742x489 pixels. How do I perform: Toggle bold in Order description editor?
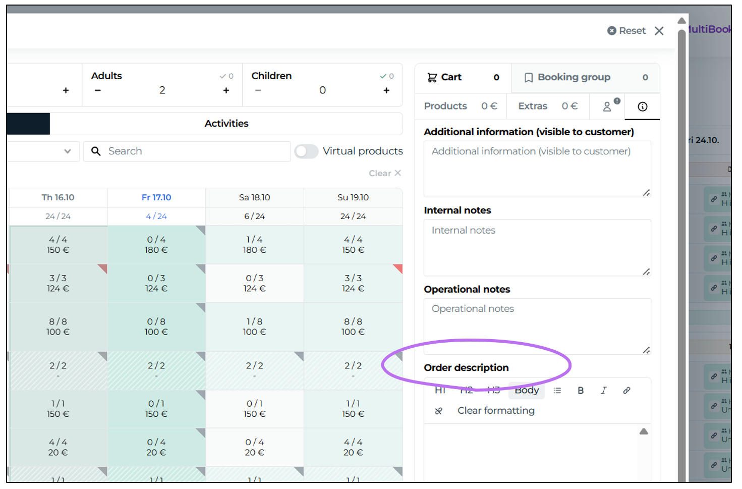[581, 391]
